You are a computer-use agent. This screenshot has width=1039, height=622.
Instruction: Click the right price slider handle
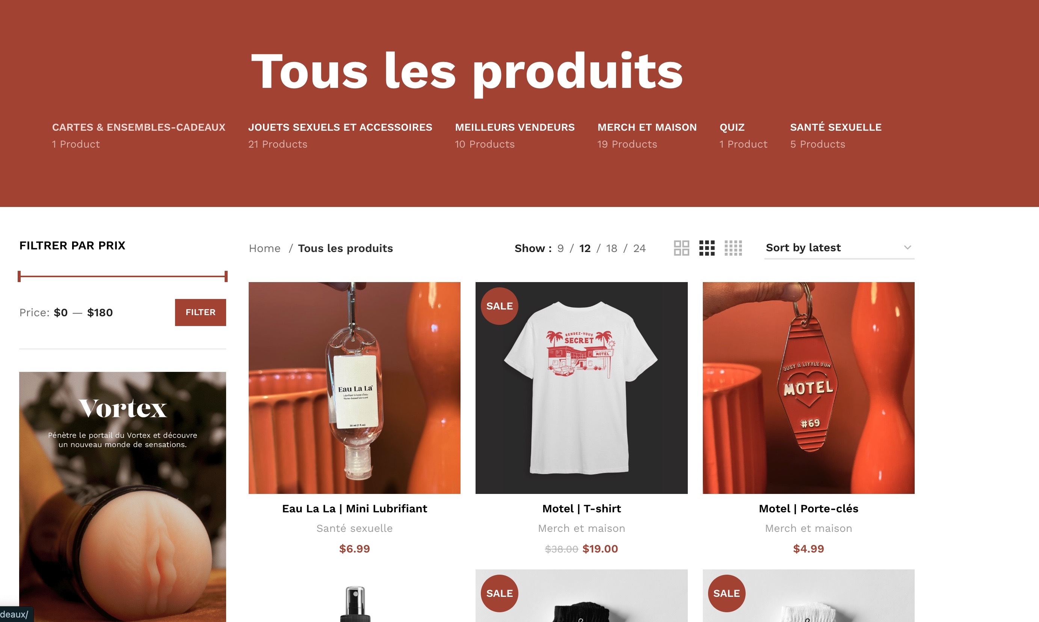pos(226,276)
